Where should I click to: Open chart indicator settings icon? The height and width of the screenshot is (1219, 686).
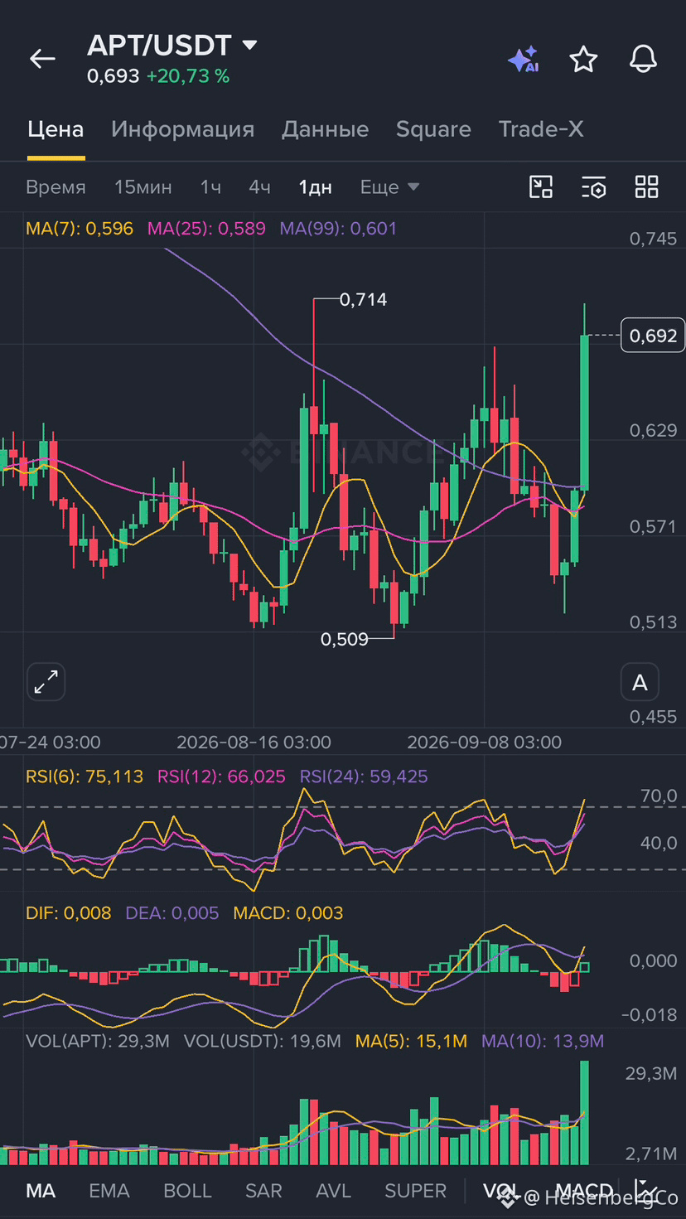pos(594,187)
